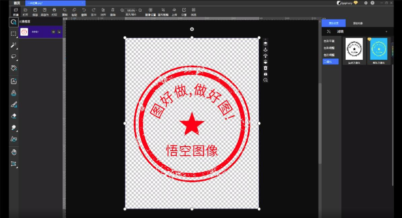Delete object using floating trash icon
Viewport: 402px width, 218px height.
[x=265, y=68]
